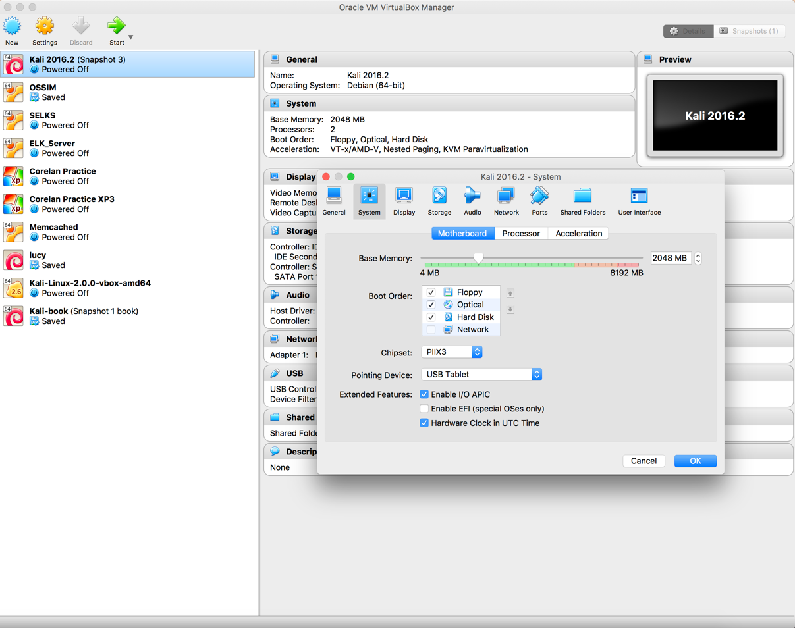Click the Details view button

coord(688,31)
